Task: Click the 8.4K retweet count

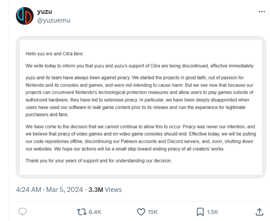Action: [x=95, y=212]
